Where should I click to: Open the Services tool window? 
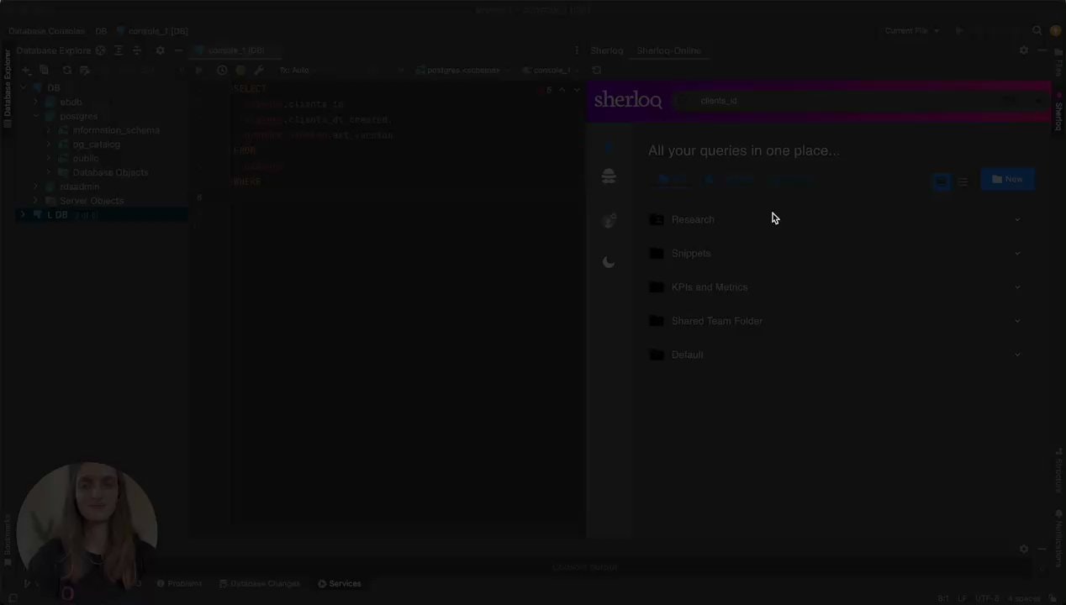click(340, 584)
